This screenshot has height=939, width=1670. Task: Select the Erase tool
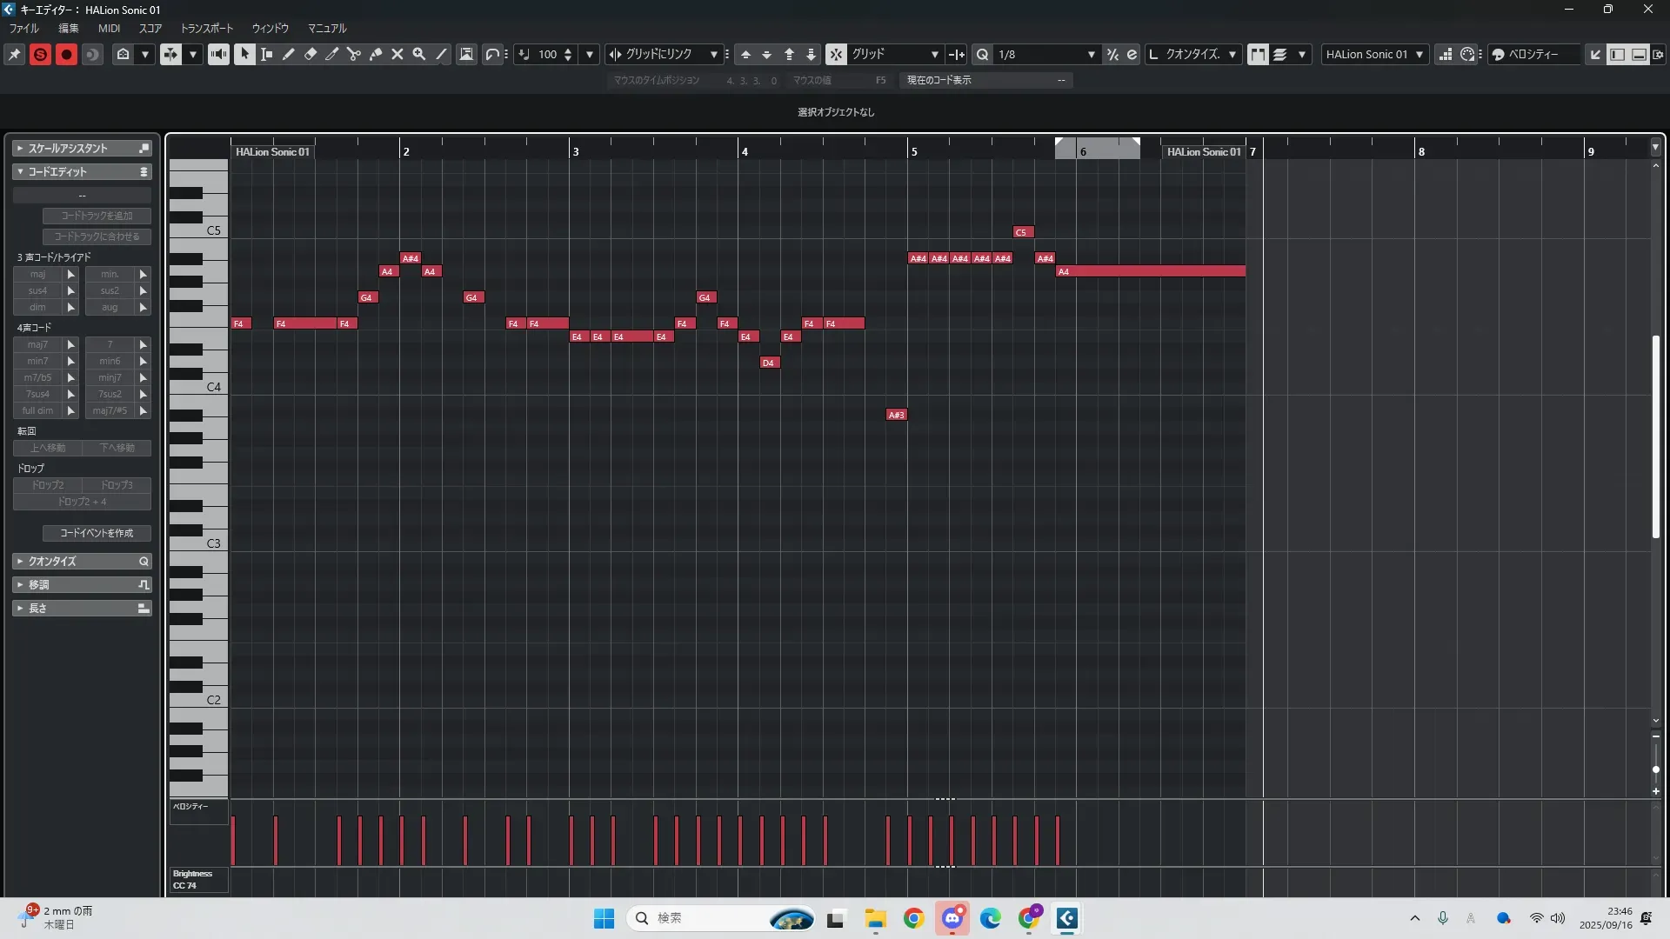[310, 54]
